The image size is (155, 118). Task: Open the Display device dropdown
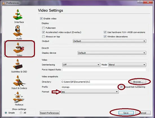[x=112, y=53]
